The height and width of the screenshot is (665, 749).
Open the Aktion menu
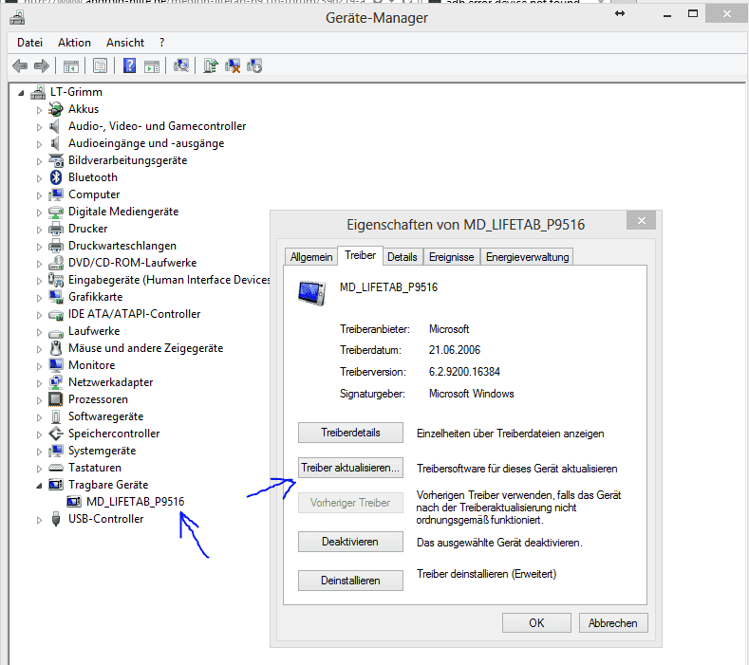[74, 43]
